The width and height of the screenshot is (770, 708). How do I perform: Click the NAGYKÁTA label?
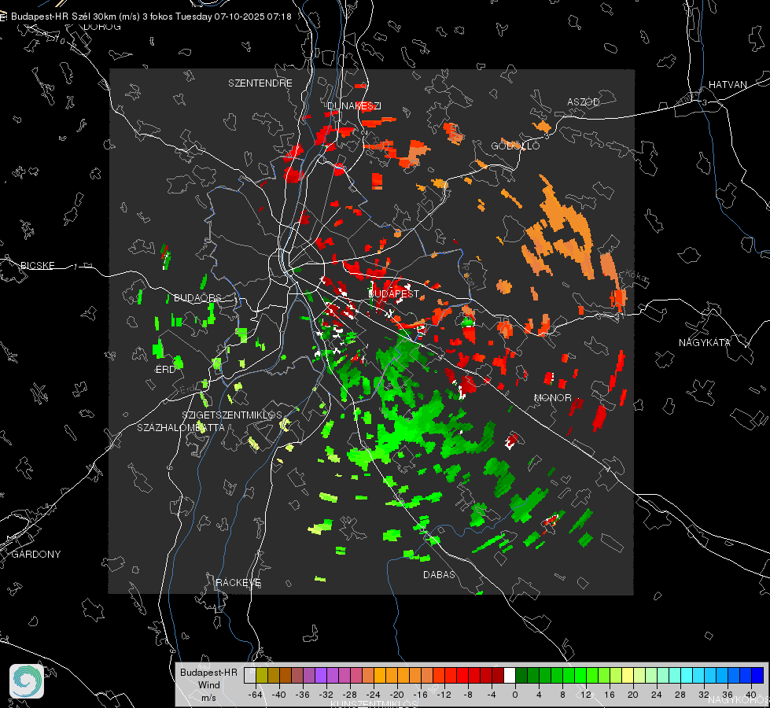pyautogui.click(x=705, y=342)
